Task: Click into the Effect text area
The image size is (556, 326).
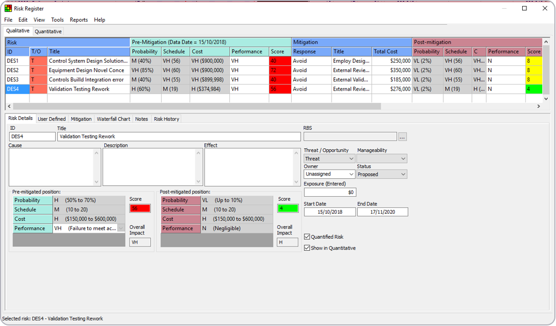Action: (249, 167)
